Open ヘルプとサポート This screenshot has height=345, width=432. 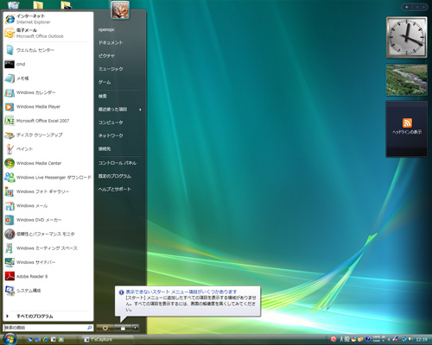119,189
